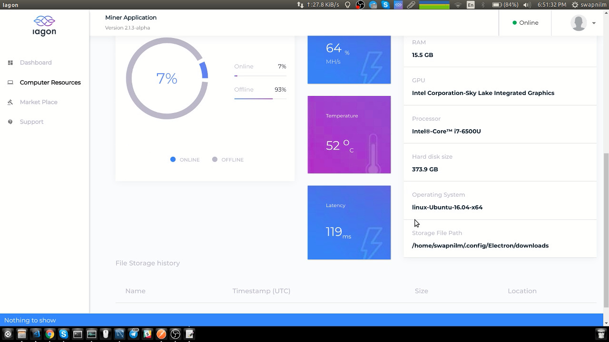
Task: Click the user avatar picture
Action: pyautogui.click(x=579, y=23)
